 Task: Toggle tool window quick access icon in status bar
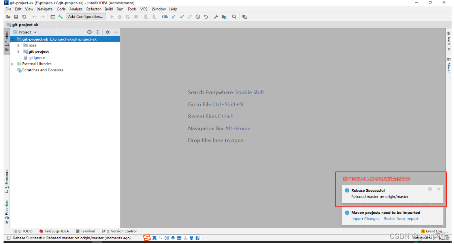coord(9,238)
